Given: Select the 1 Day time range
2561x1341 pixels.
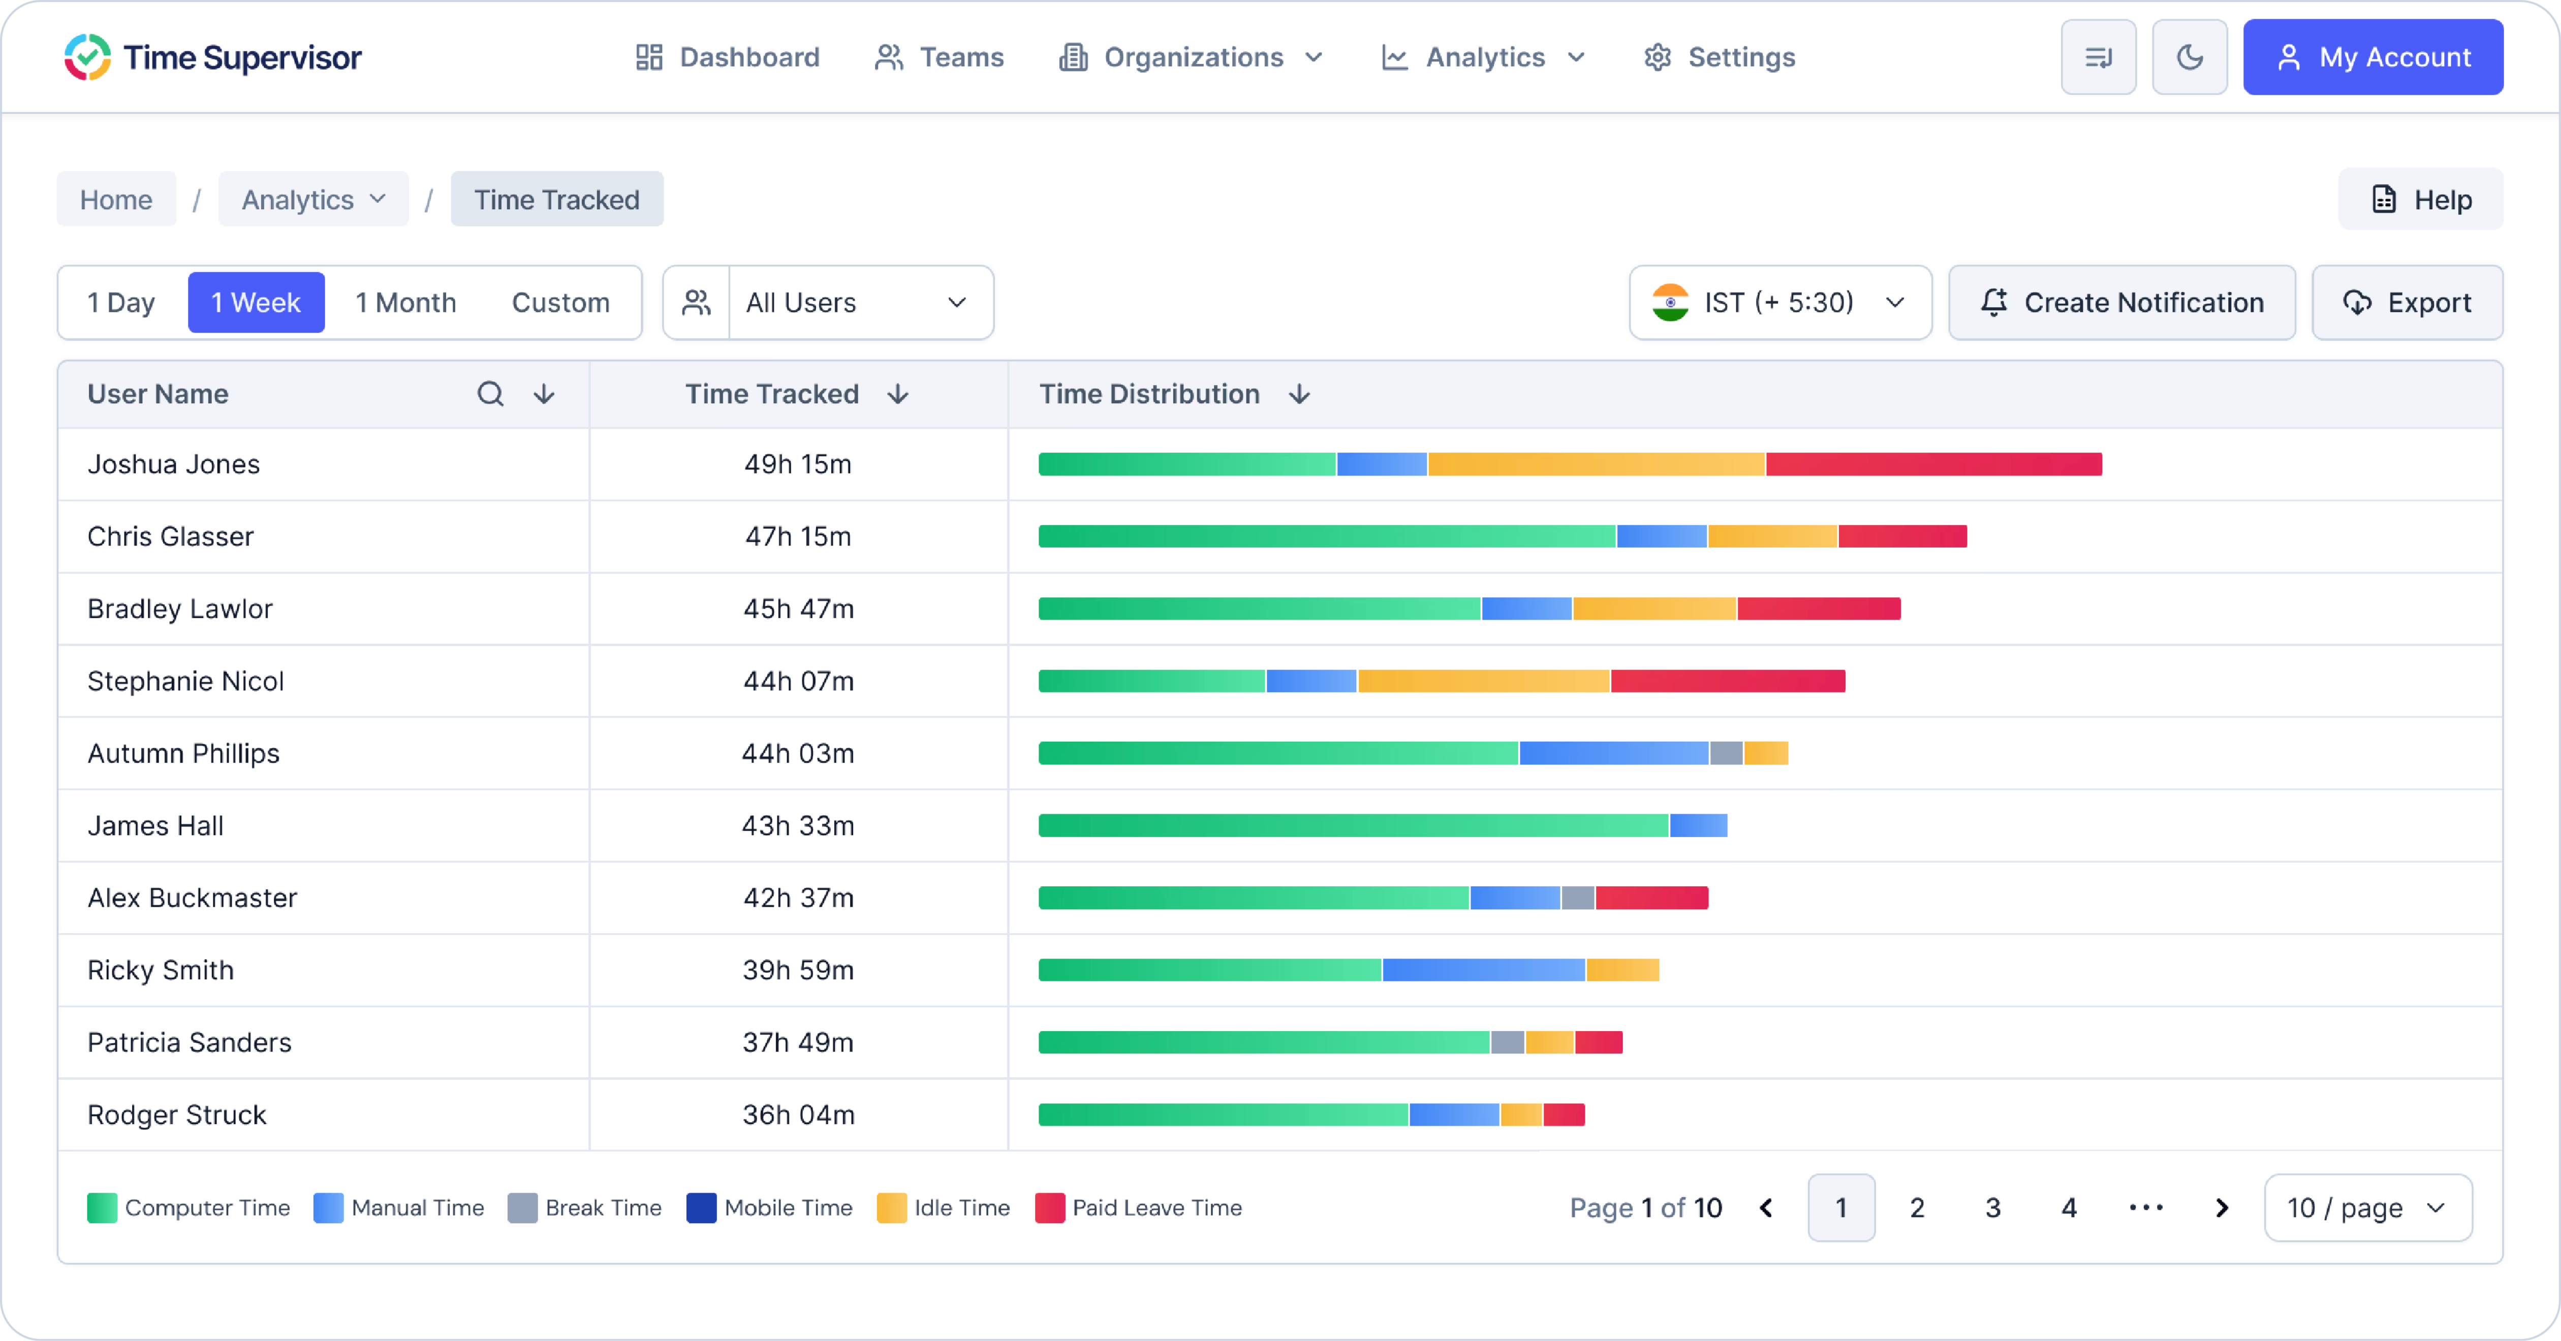Looking at the screenshot, I should 121,302.
